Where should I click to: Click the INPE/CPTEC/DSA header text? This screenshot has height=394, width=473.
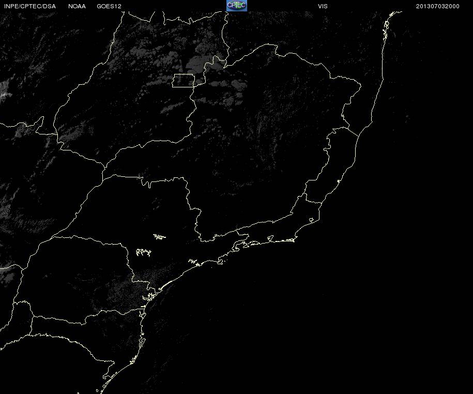(x=30, y=6)
